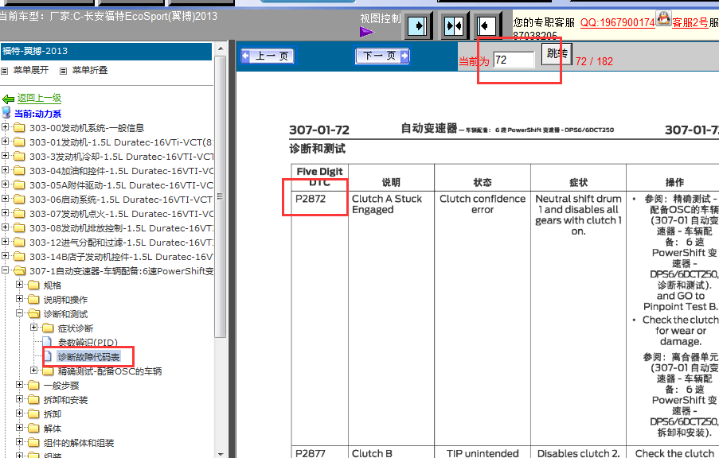Expand 303-00发动机系统-一般信息 node

pos(5,127)
